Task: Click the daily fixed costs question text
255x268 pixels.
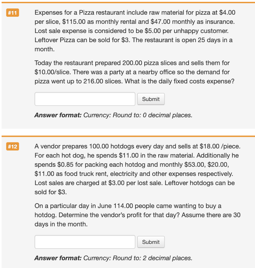Action: coord(131,72)
